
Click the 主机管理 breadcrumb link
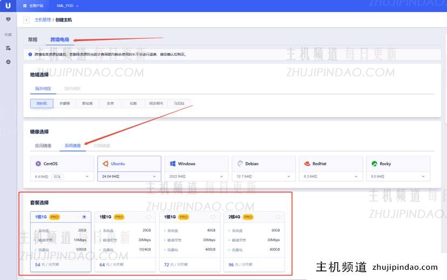(43, 20)
